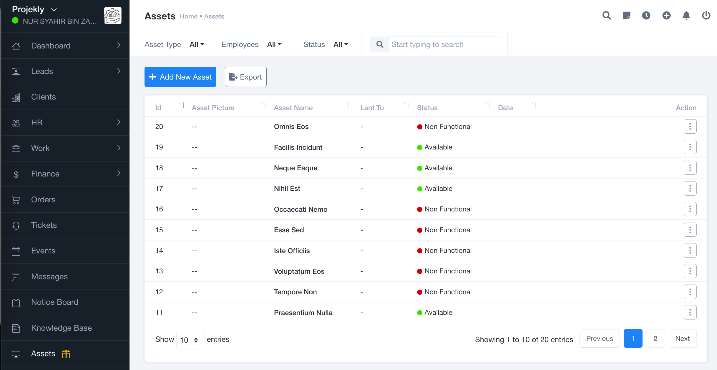Open Tickets in the sidebar

44,225
